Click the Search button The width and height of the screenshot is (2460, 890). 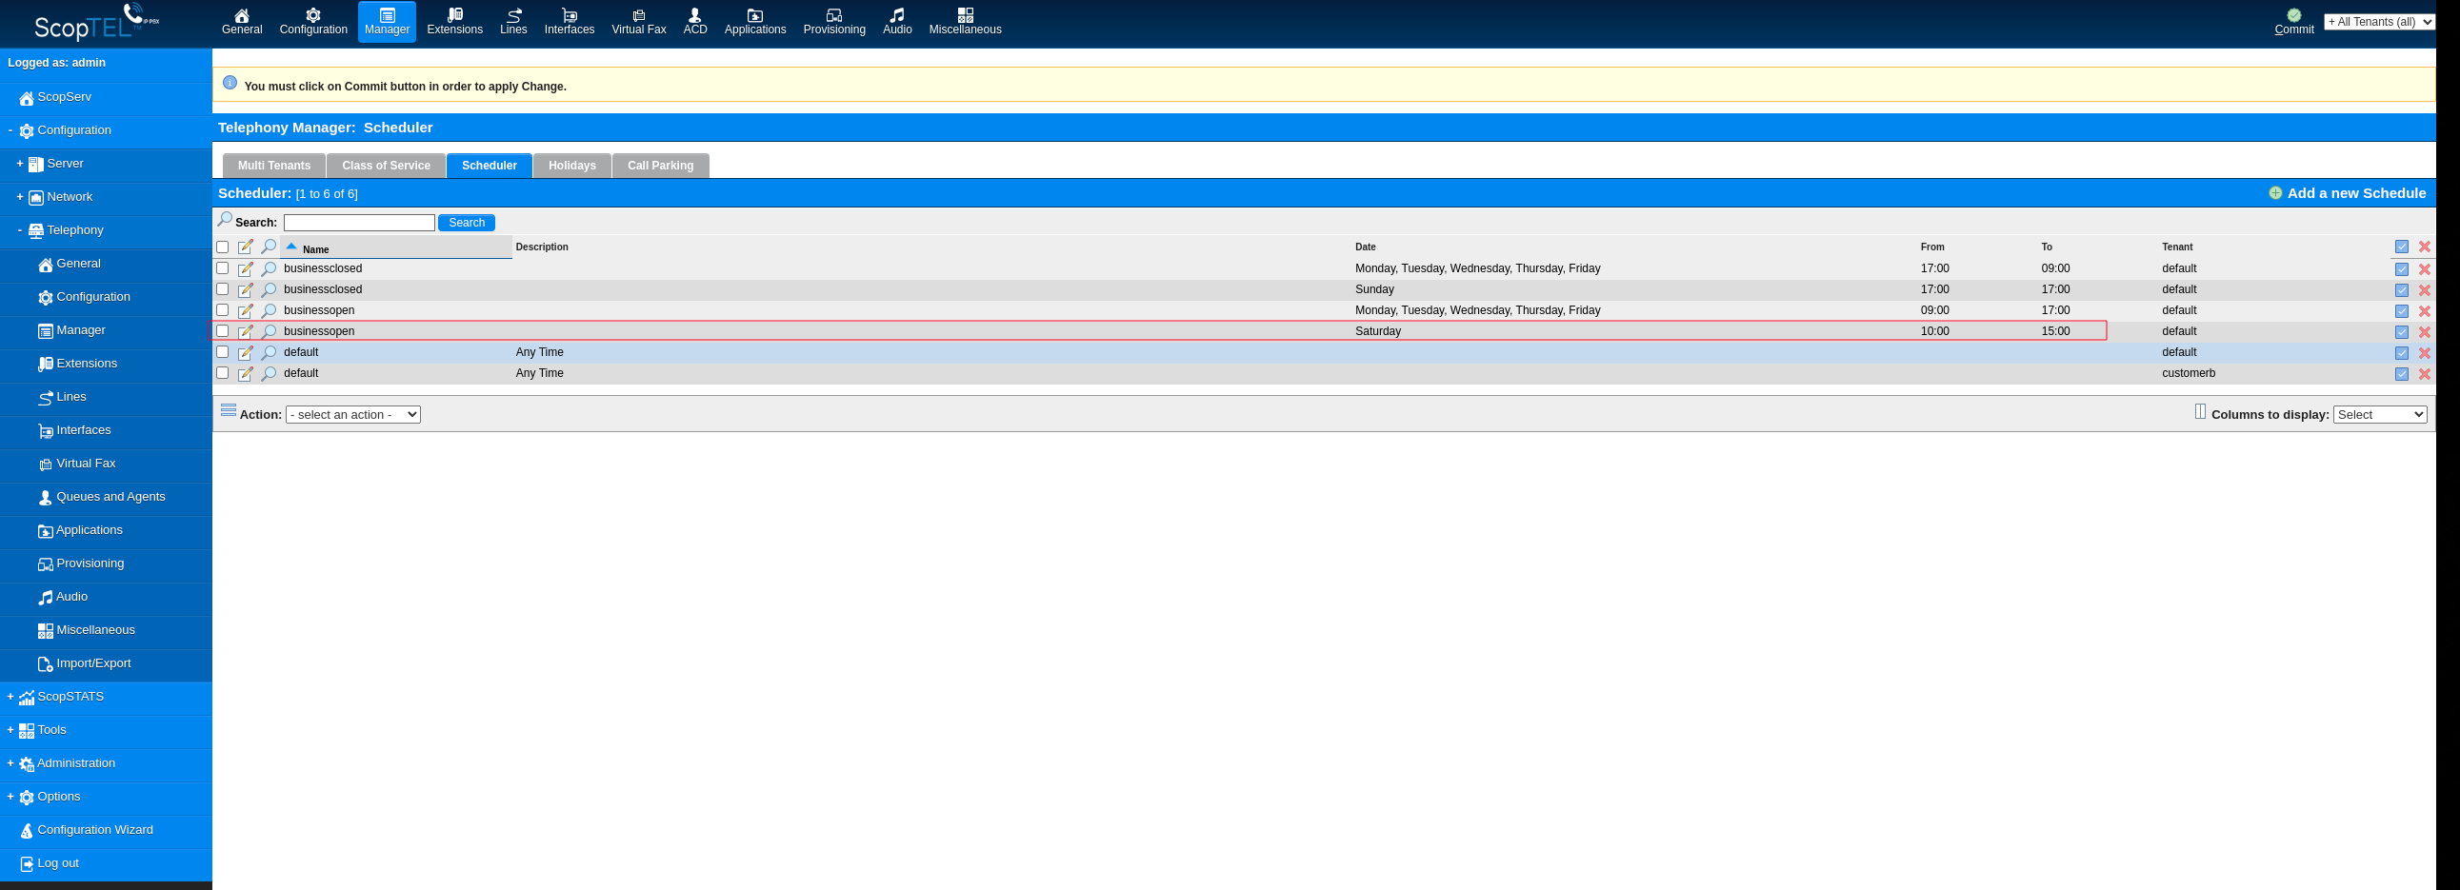tap(466, 223)
